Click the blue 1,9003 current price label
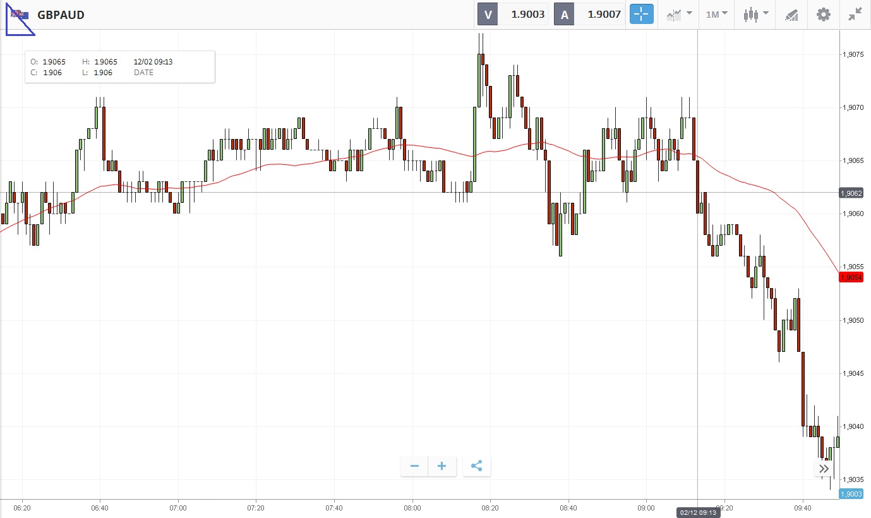The image size is (871, 518). coord(851,494)
